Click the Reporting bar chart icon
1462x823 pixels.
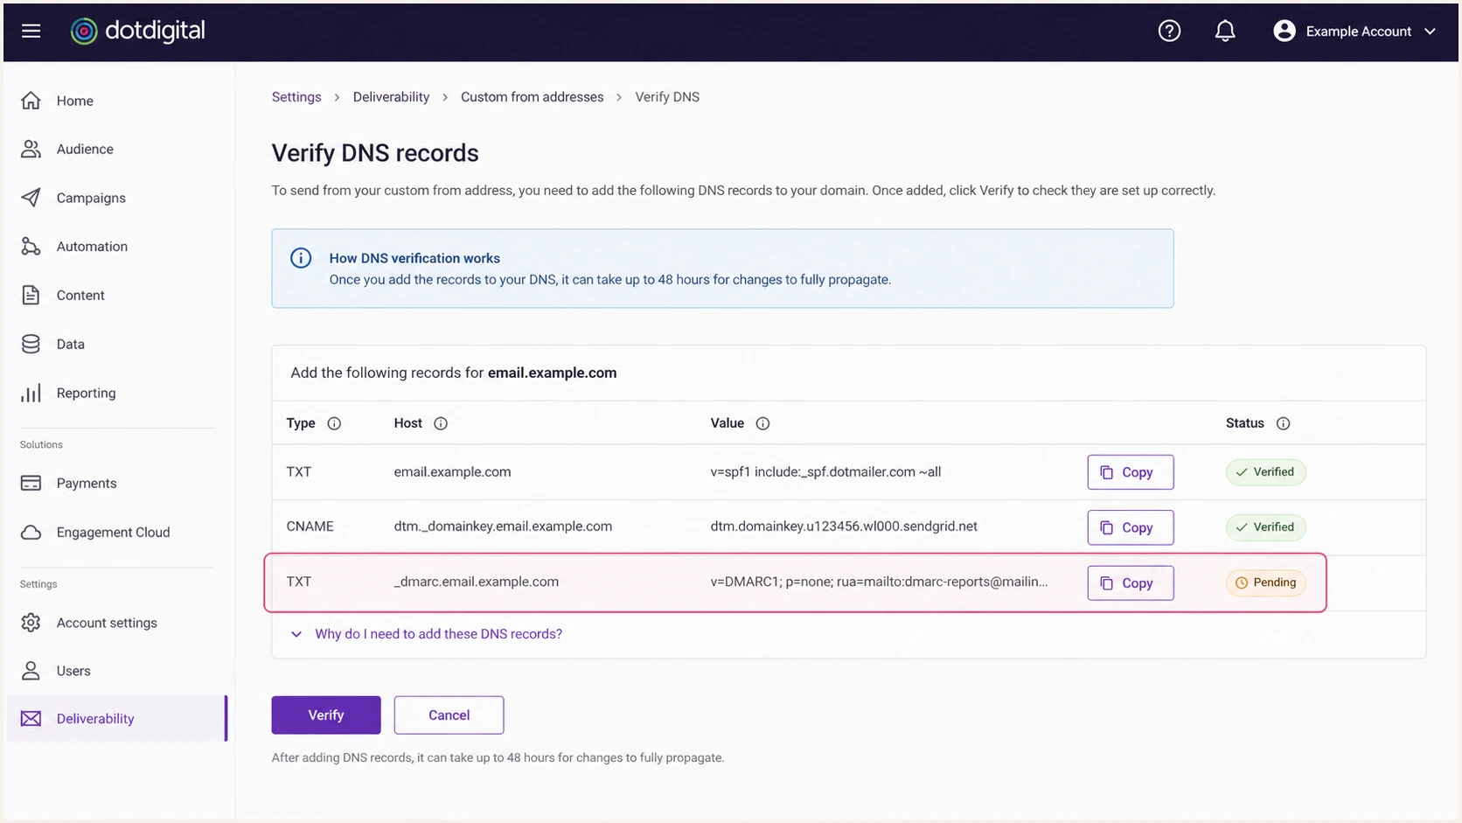point(31,394)
